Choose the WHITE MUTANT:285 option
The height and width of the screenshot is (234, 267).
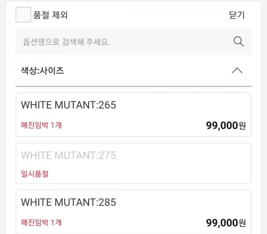pyautogui.click(x=133, y=212)
